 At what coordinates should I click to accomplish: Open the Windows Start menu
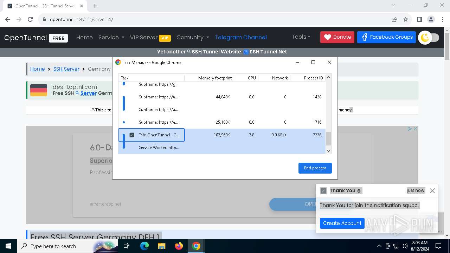click(8, 246)
